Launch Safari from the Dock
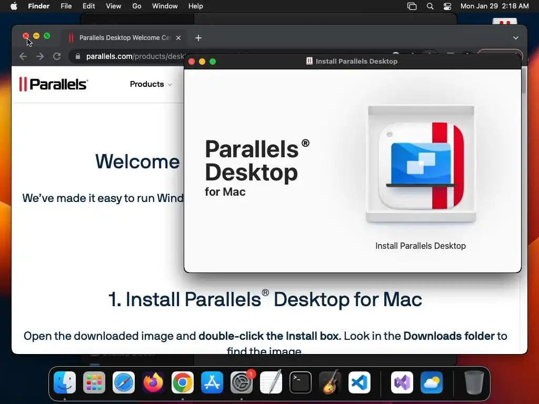This screenshot has height=404, width=539. tap(124, 382)
